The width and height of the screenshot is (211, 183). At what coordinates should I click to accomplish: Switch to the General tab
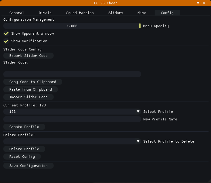point(17,13)
